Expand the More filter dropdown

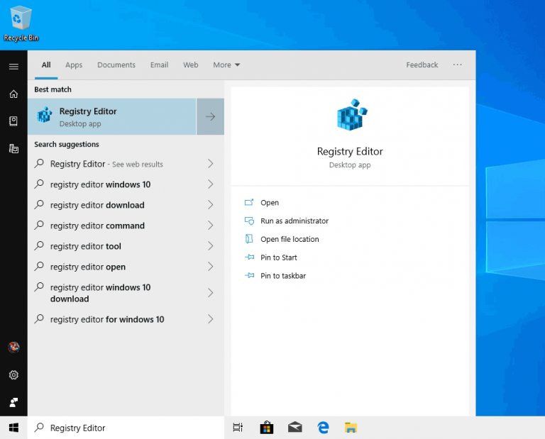226,65
